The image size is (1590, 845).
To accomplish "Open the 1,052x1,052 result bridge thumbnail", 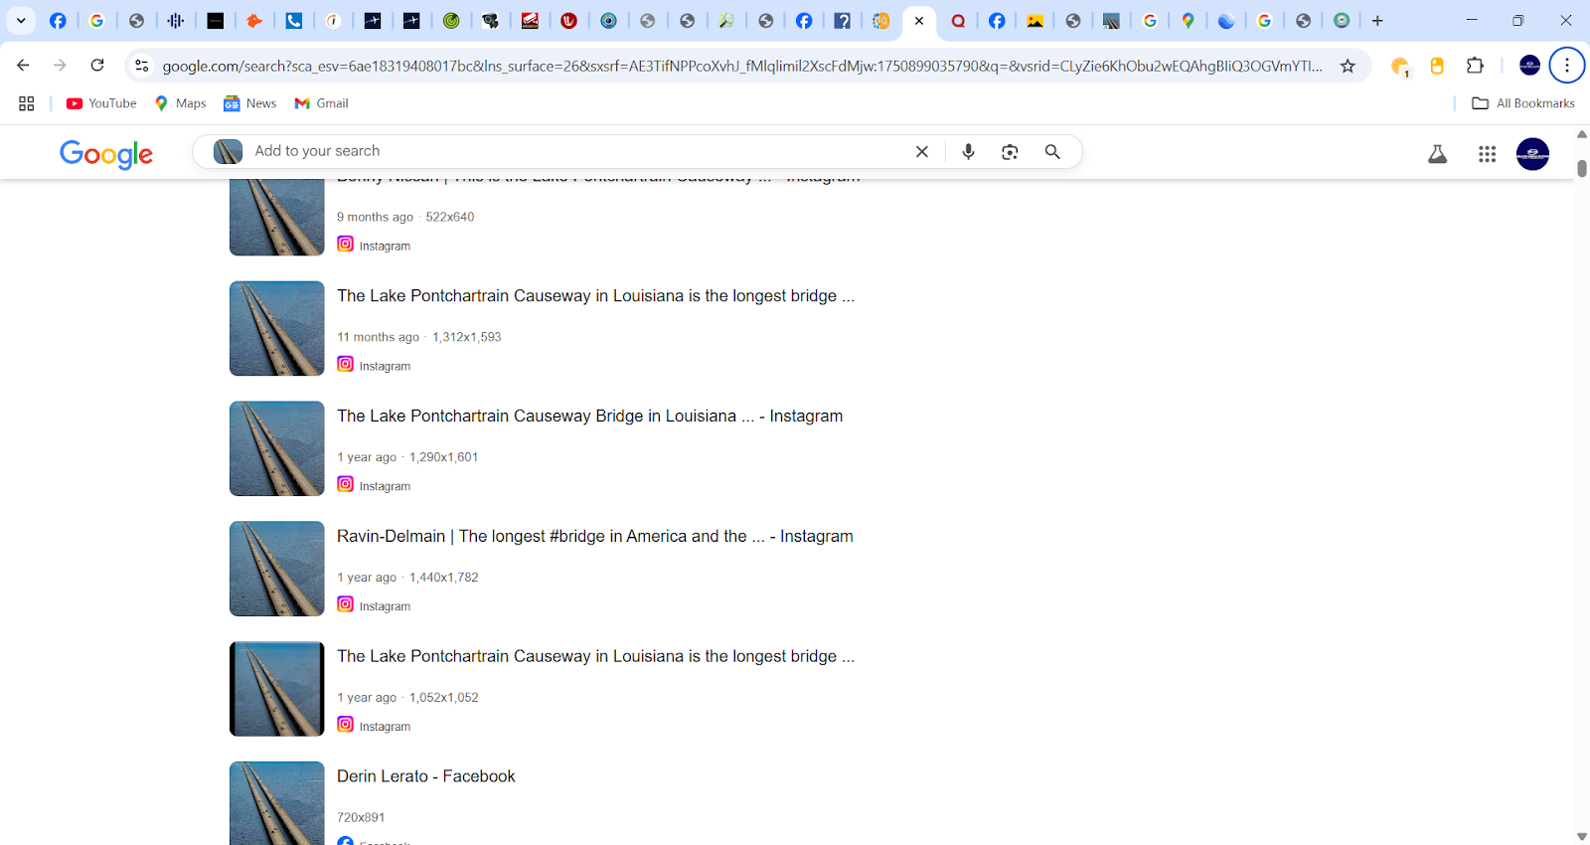I will (x=277, y=689).
